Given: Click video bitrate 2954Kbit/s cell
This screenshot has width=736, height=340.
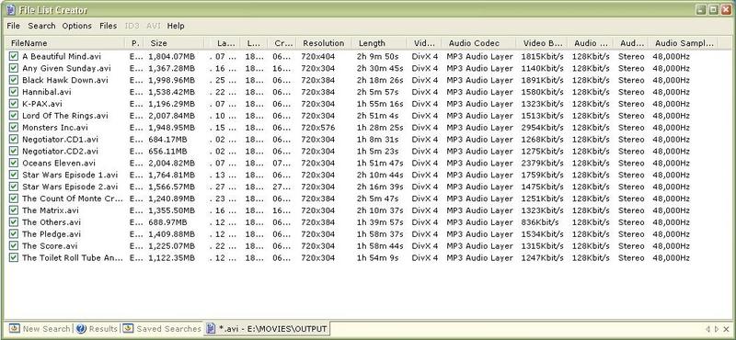Looking at the screenshot, I should tap(542, 128).
